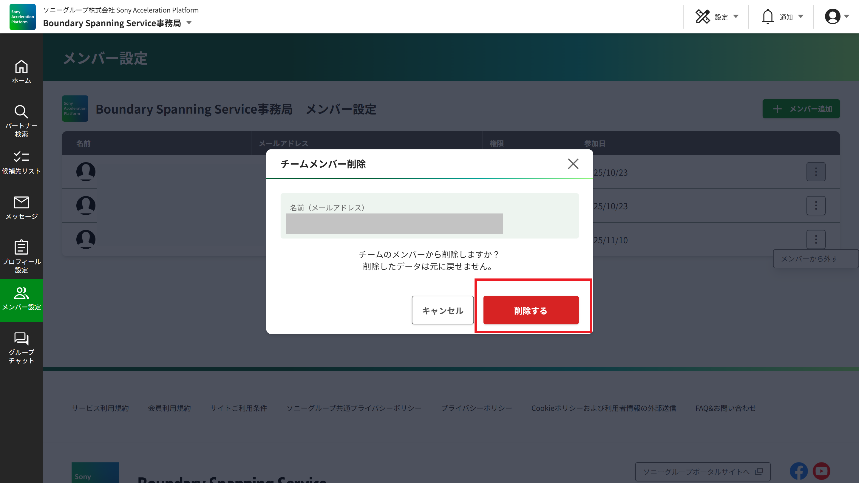Click the Sony Acceleration Platform logo
859x483 pixels.
[22, 17]
